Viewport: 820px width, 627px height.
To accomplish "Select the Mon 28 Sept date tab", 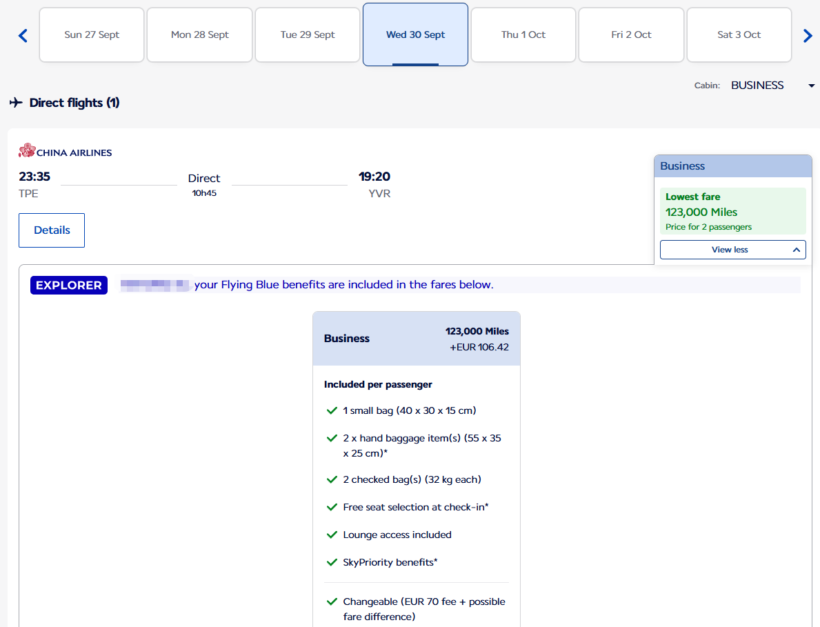I will tap(200, 35).
